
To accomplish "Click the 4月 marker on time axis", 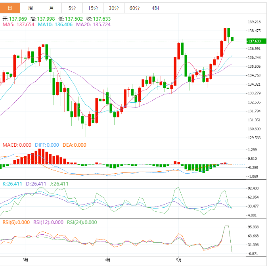I will click(107, 260).
